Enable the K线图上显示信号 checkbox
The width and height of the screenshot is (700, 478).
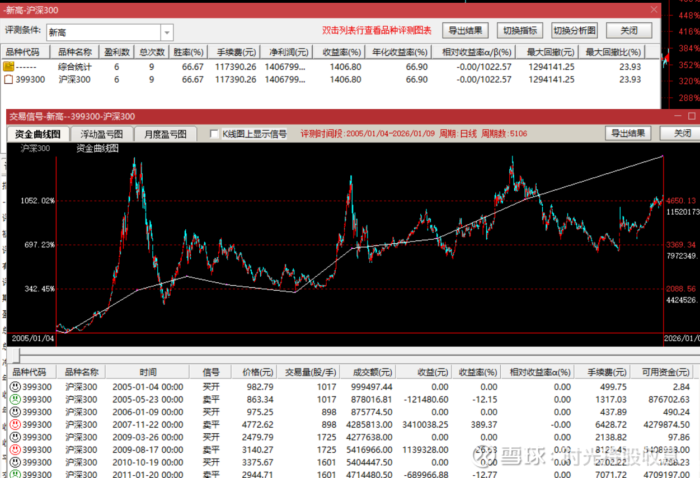click(214, 134)
